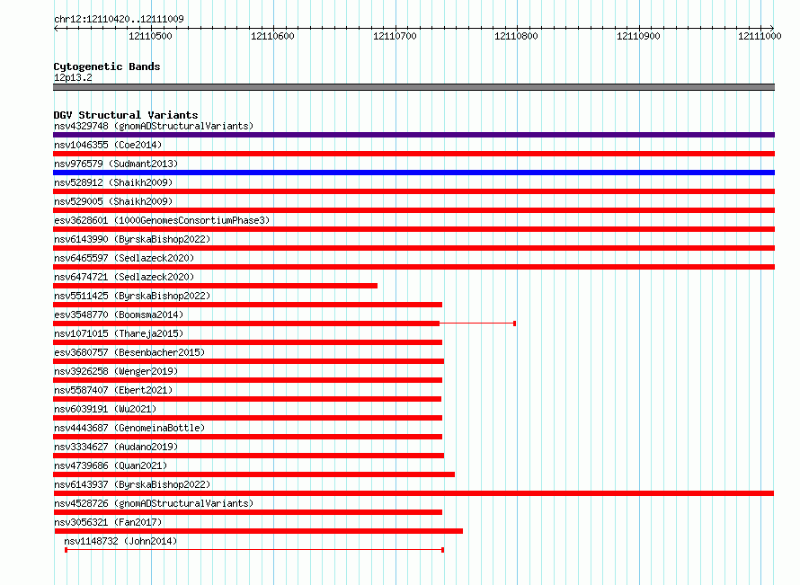
Task: Click the nsv4739686 Quan2021 red bar
Action: point(254,474)
